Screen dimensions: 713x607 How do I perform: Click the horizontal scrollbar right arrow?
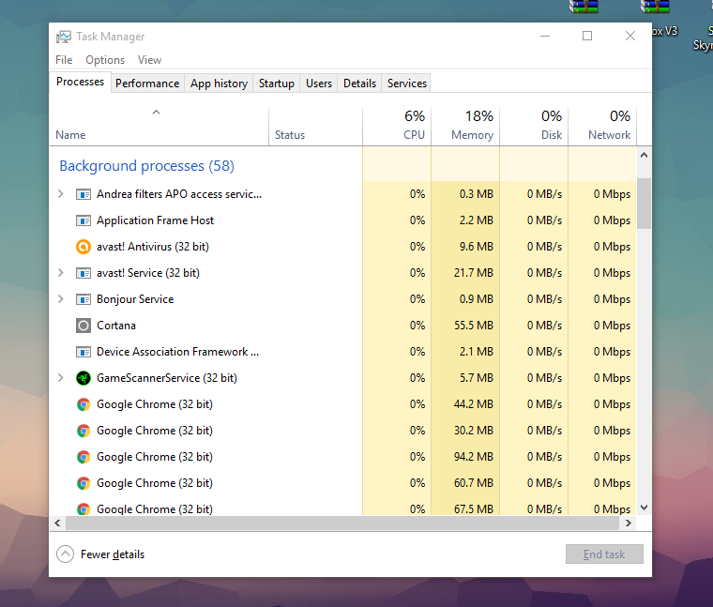[x=629, y=524]
